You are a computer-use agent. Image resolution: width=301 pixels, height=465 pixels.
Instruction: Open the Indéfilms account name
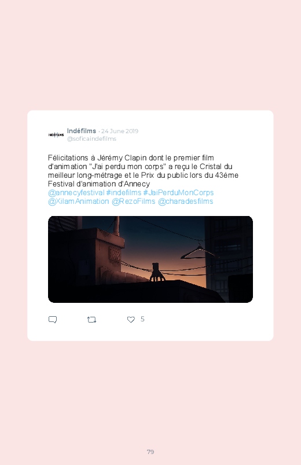click(x=82, y=131)
